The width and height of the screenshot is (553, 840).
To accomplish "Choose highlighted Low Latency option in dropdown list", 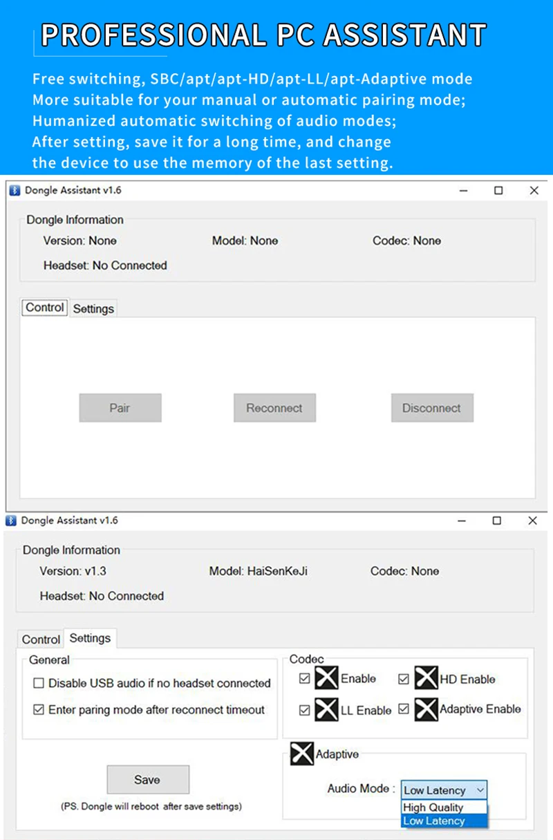I will click(434, 821).
